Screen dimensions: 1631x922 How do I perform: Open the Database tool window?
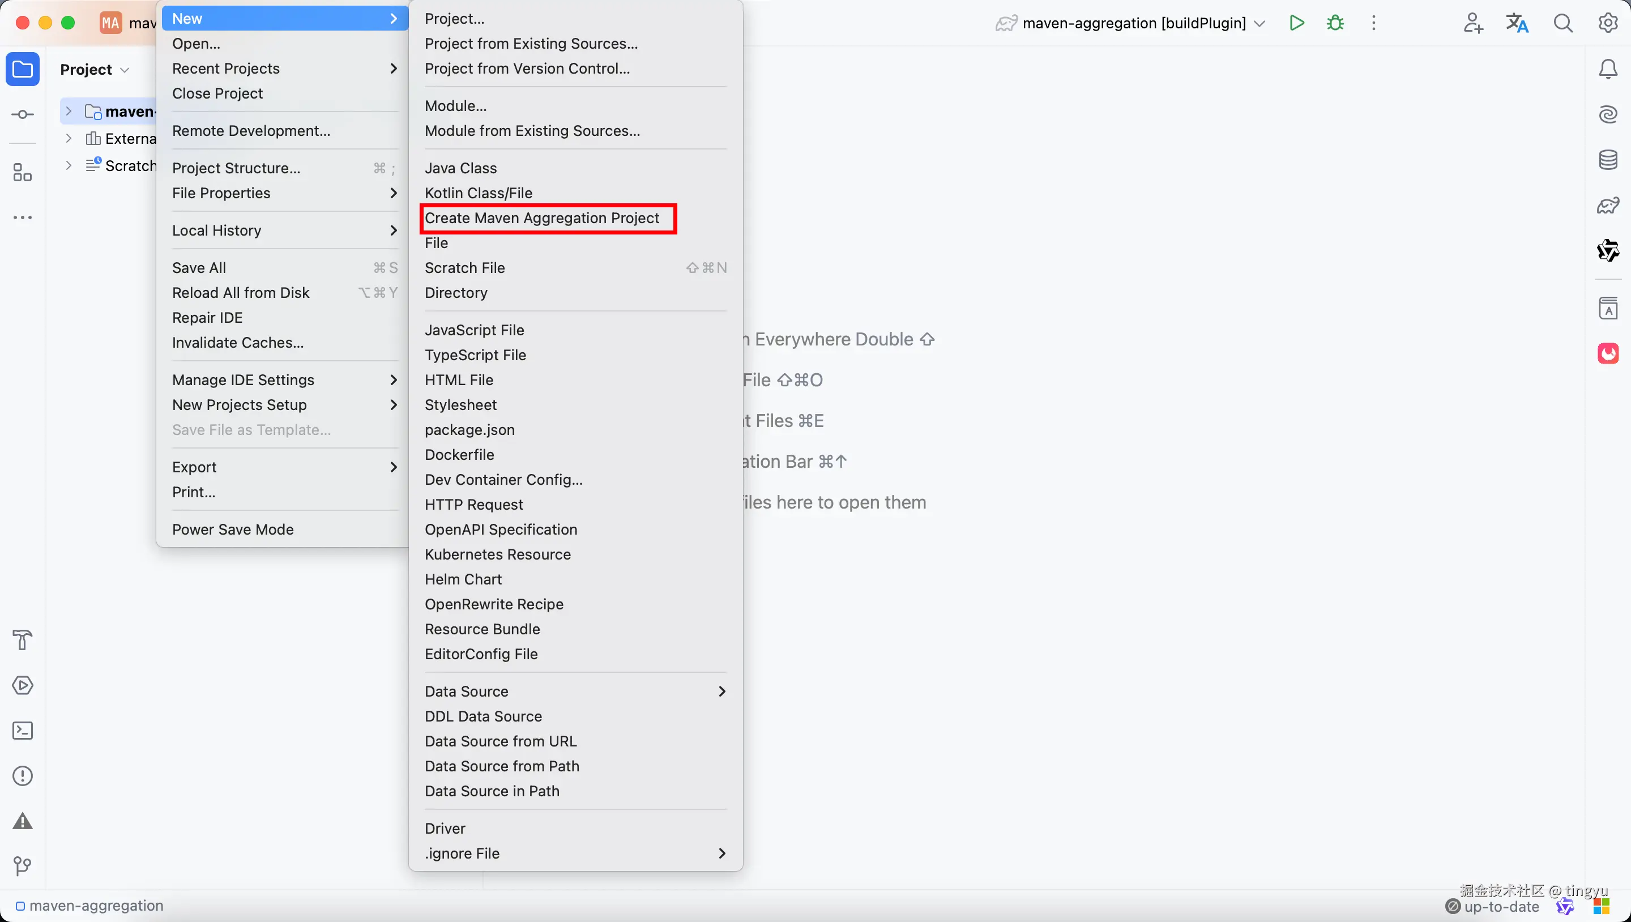coord(1608,160)
